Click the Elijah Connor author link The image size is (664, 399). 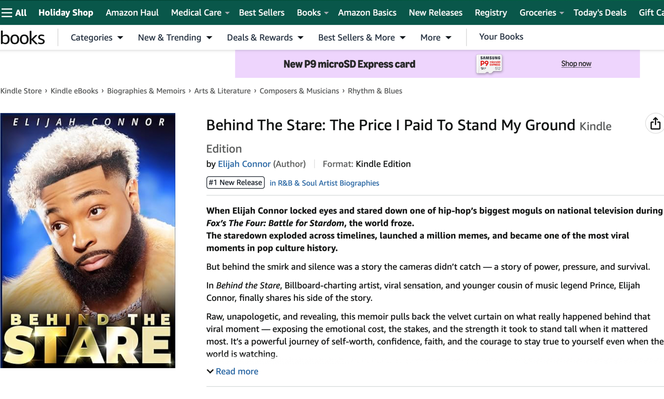tap(244, 164)
